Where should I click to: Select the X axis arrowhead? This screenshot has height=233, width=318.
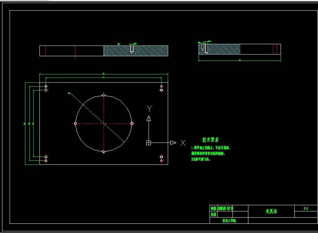click(173, 143)
